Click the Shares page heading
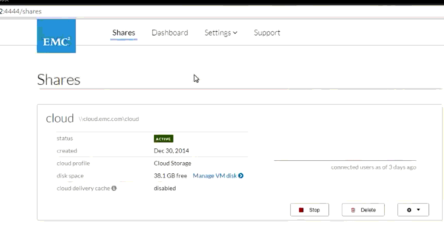The width and height of the screenshot is (444, 230). (59, 80)
